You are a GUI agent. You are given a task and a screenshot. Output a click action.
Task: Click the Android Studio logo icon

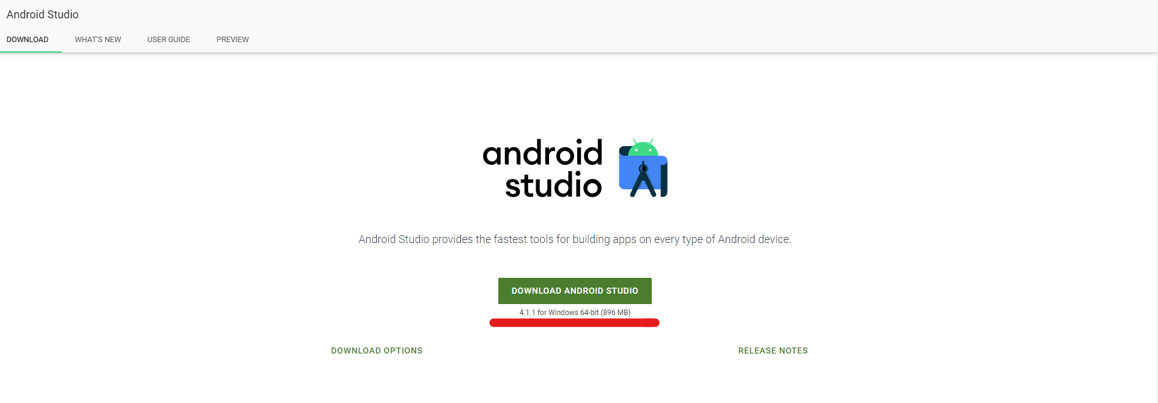(643, 168)
